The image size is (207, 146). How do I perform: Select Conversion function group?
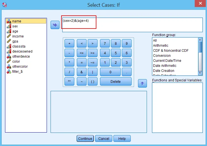175,55
